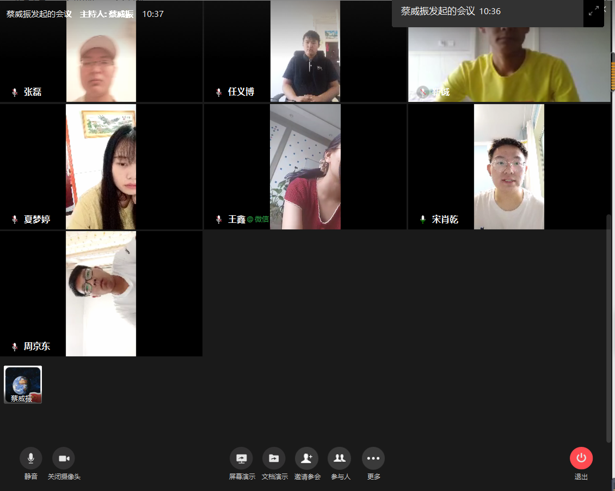Mute your microphone with 静音 button

31,458
